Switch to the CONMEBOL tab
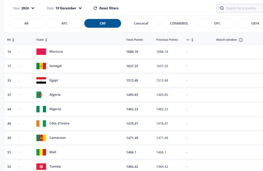The width and height of the screenshot is (263, 171). click(x=179, y=23)
